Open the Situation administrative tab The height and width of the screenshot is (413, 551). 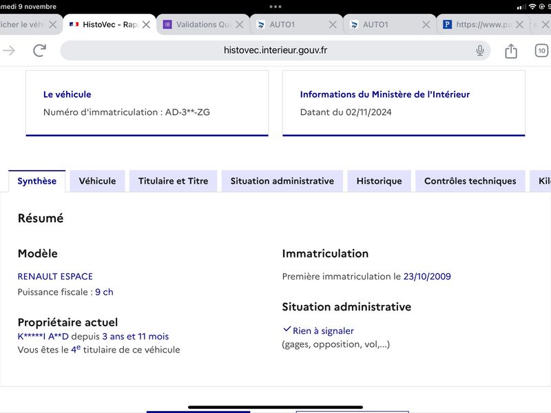pyautogui.click(x=282, y=181)
